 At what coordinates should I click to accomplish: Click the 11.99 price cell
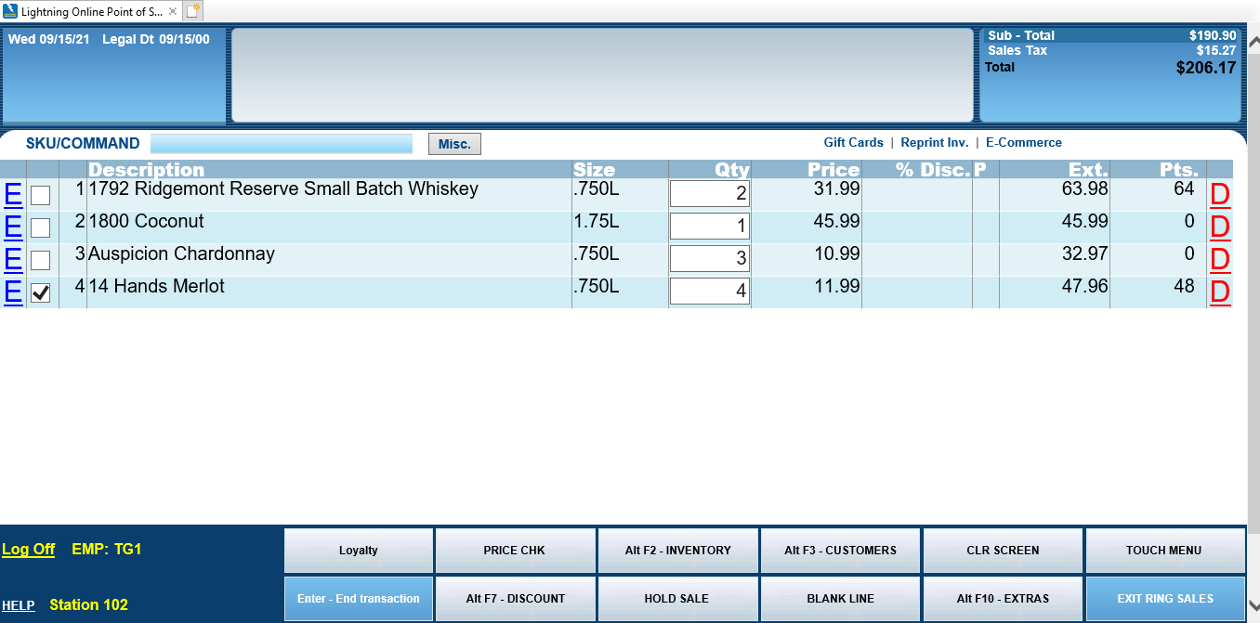[836, 287]
